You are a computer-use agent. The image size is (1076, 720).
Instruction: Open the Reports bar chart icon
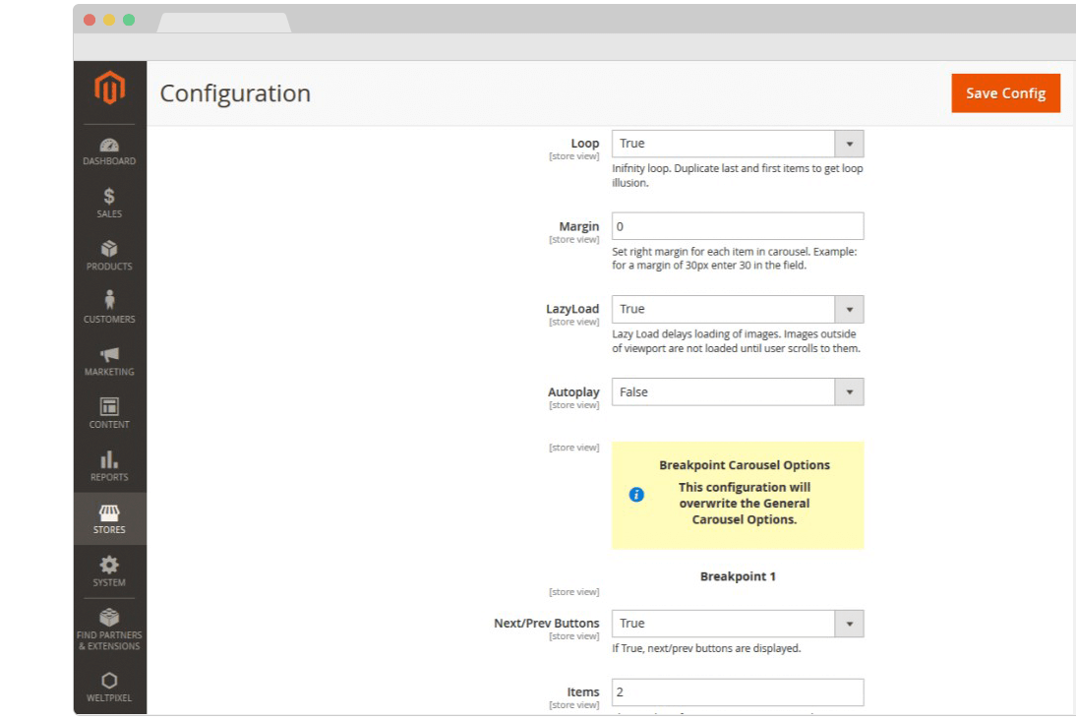[109, 460]
